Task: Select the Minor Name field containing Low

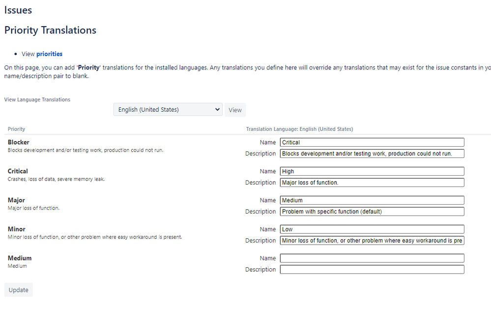Action: [x=372, y=229]
